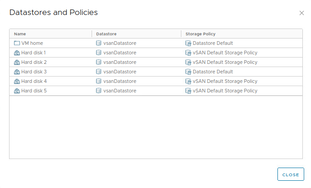311x188 pixels.
Task: Click the Hard disk 1 disk icon
Action: click(x=17, y=53)
